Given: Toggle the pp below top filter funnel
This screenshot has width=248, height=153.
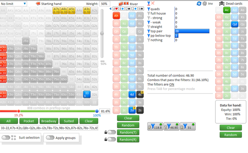Looking at the screenshot, I should [149, 35].
